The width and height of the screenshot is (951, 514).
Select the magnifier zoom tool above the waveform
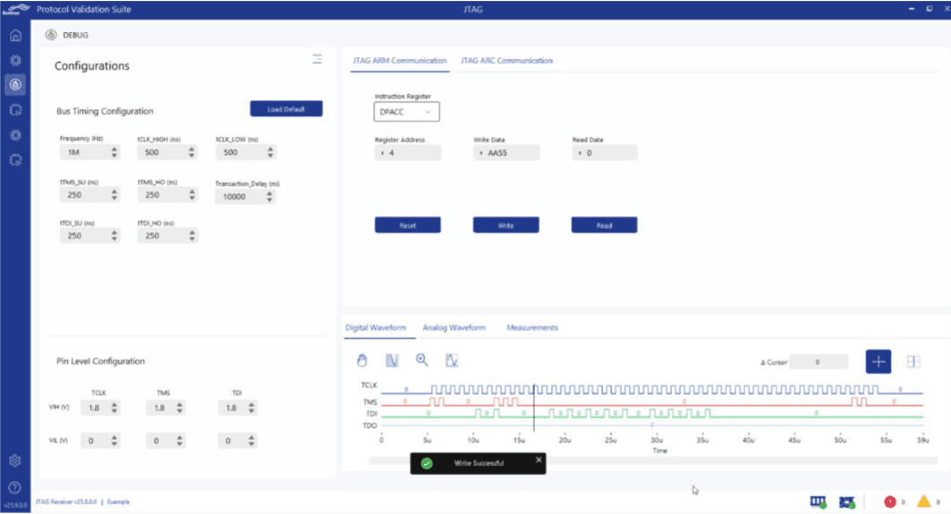pyautogui.click(x=422, y=360)
